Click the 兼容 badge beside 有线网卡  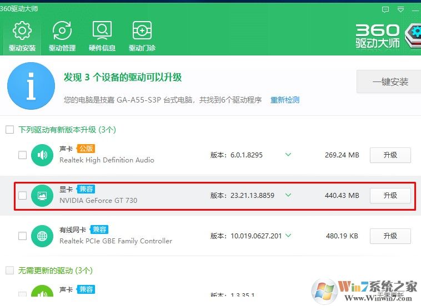pyautogui.click(x=99, y=229)
